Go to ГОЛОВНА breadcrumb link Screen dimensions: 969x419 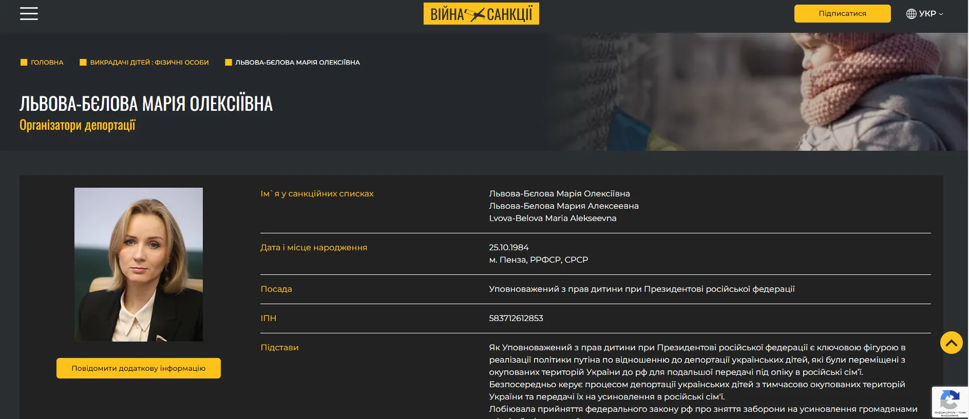coord(47,63)
